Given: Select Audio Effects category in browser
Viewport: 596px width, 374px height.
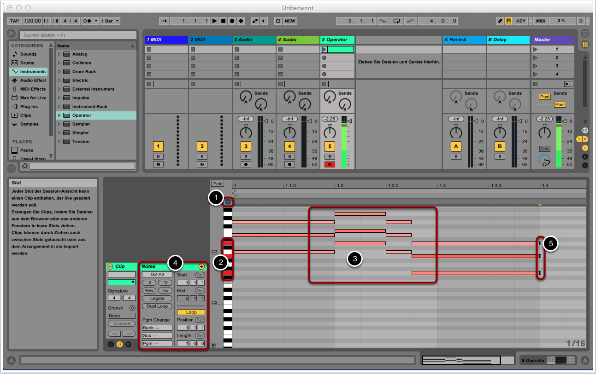Looking at the screenshot, I should coord(32,81).
